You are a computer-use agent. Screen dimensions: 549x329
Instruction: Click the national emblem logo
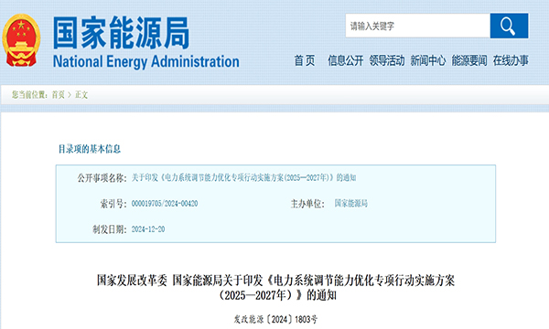(x=21, y=40)
